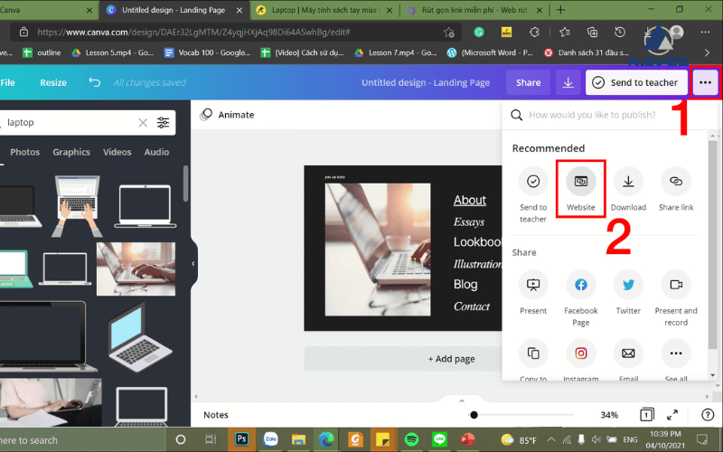The image size is (723, 452).
Task: Choose Email share option
Action: 628,360
